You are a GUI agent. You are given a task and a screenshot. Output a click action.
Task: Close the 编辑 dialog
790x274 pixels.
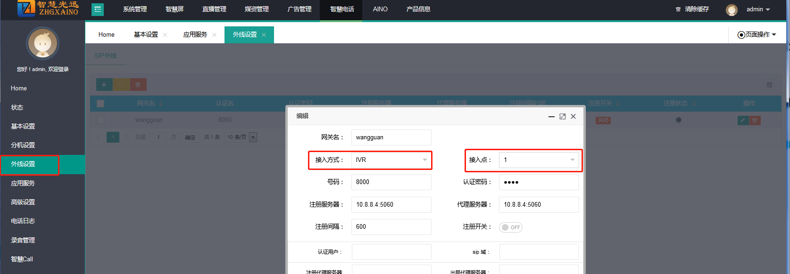pyautogui.click(x=573, y=116)
